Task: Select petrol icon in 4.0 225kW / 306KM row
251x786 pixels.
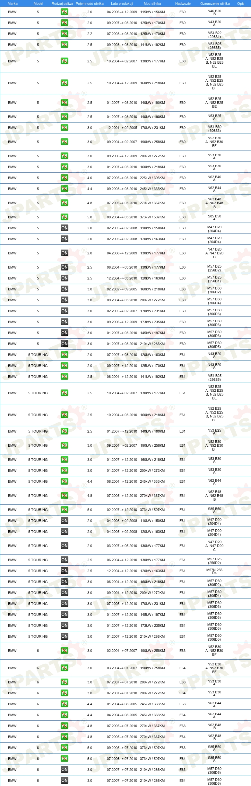Action: [x=64, y=178]
